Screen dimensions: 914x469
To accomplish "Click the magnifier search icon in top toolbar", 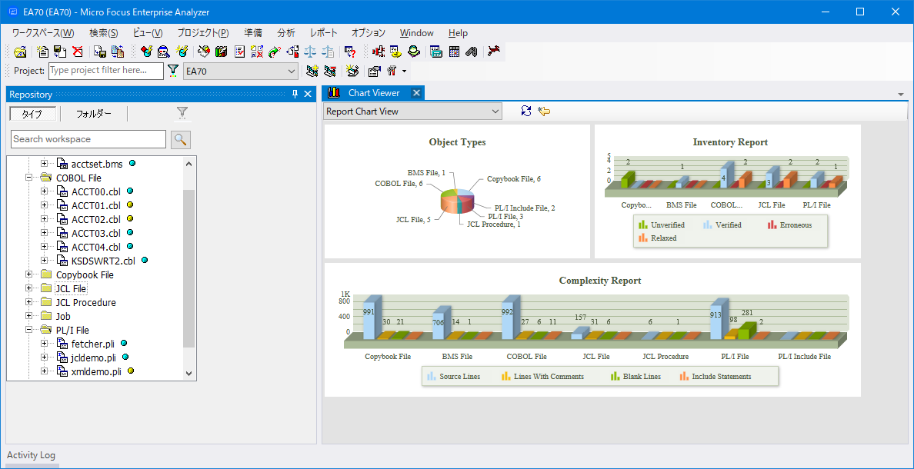I will tap(163, 52).
